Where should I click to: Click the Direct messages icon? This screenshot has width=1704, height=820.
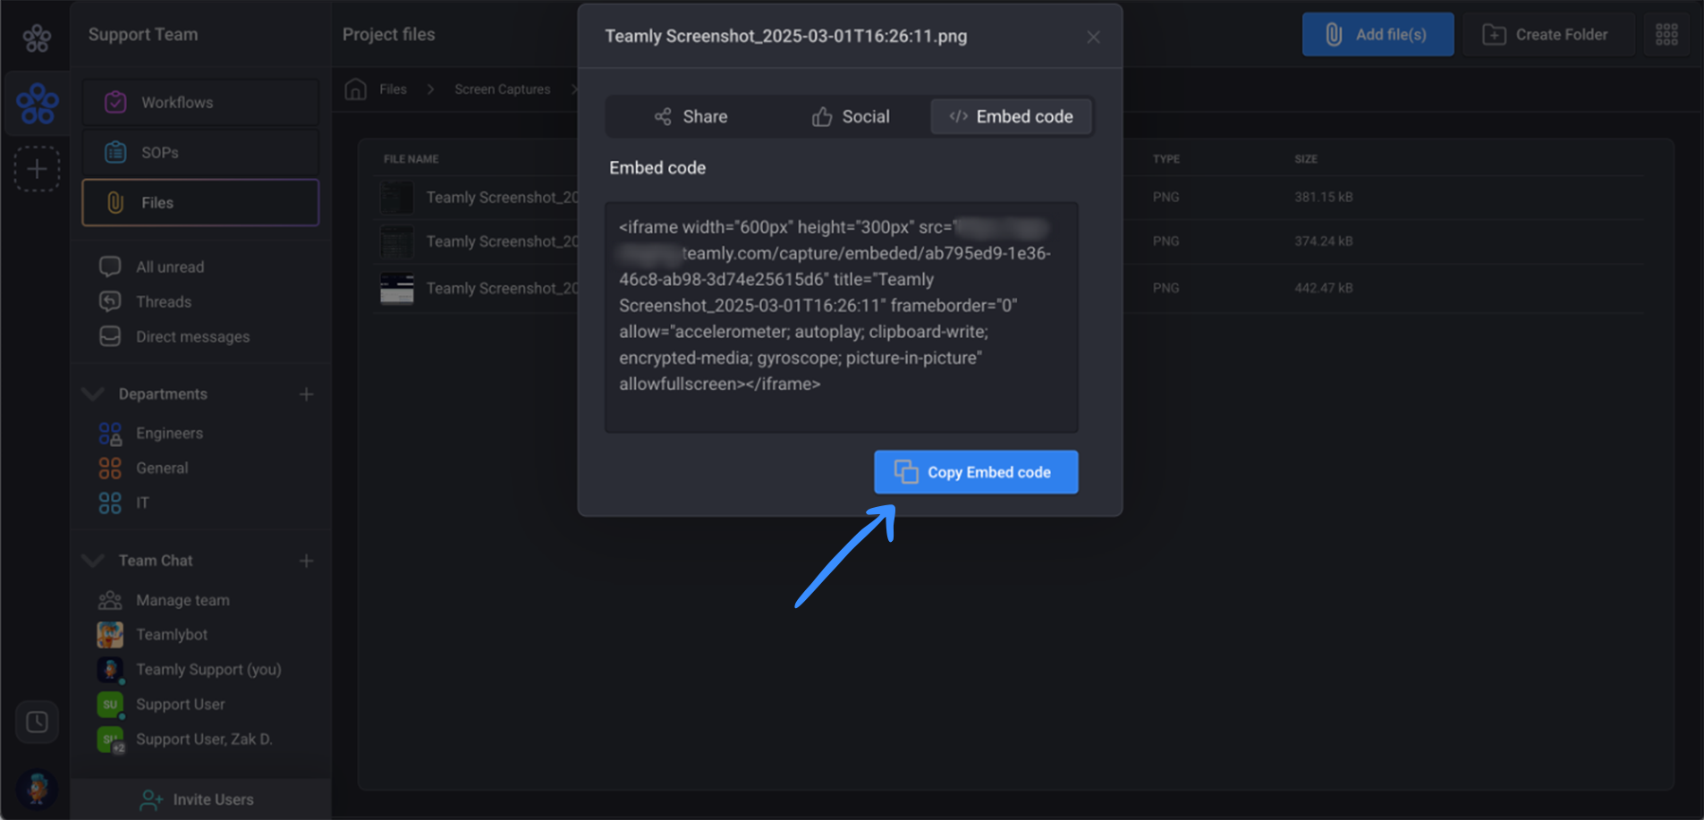pyautogui.click(x=110, y=336)
